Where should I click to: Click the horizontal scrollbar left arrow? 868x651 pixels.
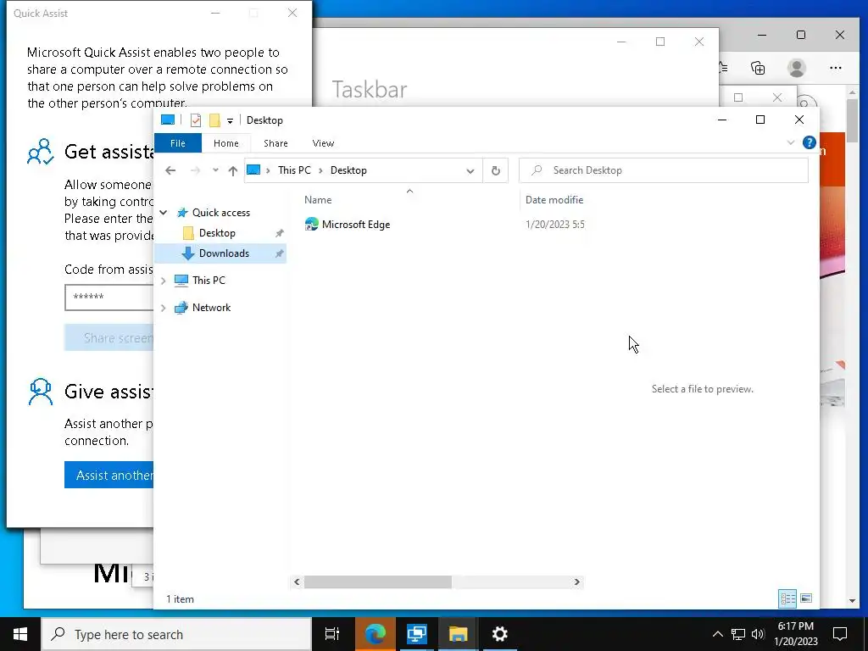297,581
